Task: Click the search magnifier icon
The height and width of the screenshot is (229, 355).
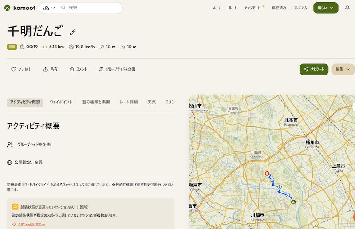Action: tap(63, 8)
